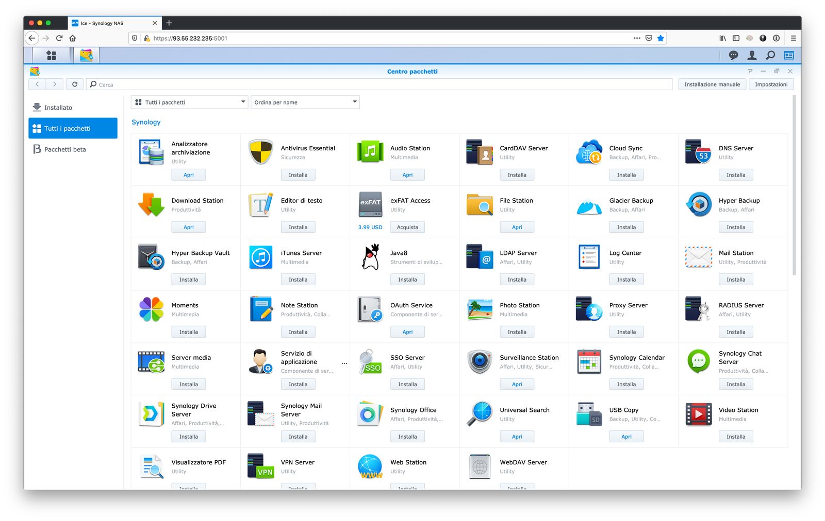Click the File Station folder icon
825x521 pixels.
[480, 204]
